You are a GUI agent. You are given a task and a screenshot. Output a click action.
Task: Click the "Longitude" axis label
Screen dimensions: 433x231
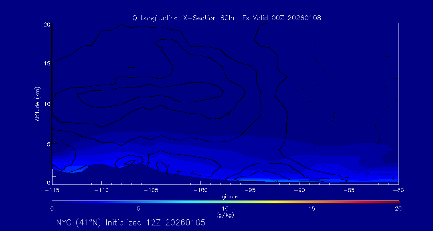point(225,197)
